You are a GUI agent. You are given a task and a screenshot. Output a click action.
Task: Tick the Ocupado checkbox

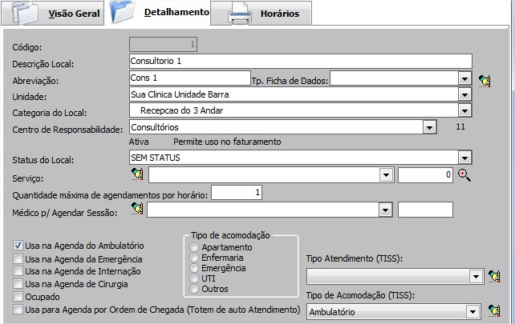click(x=18, y=296)
